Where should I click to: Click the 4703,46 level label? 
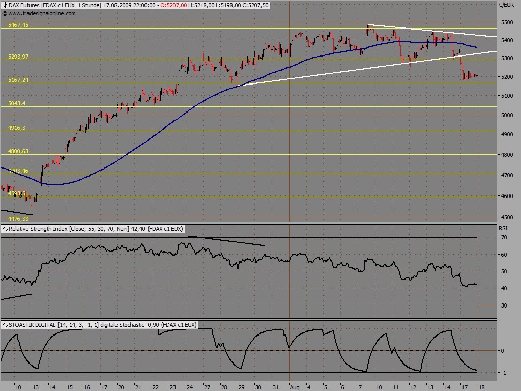point(18,171)
